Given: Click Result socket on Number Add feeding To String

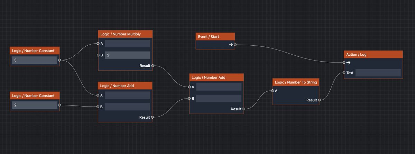Looking at the screenshot, I should point(244,109).
